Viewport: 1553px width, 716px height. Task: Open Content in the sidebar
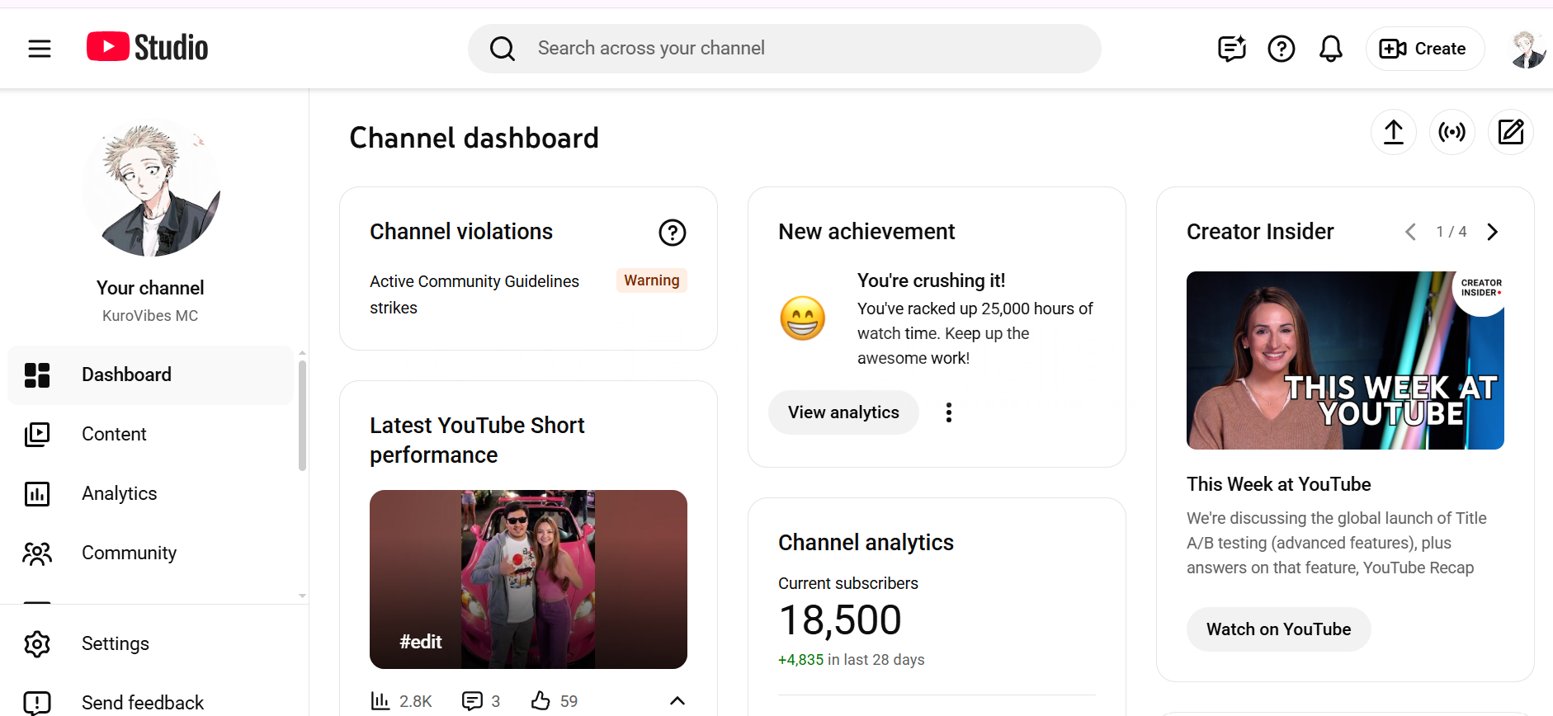point(114,434)
